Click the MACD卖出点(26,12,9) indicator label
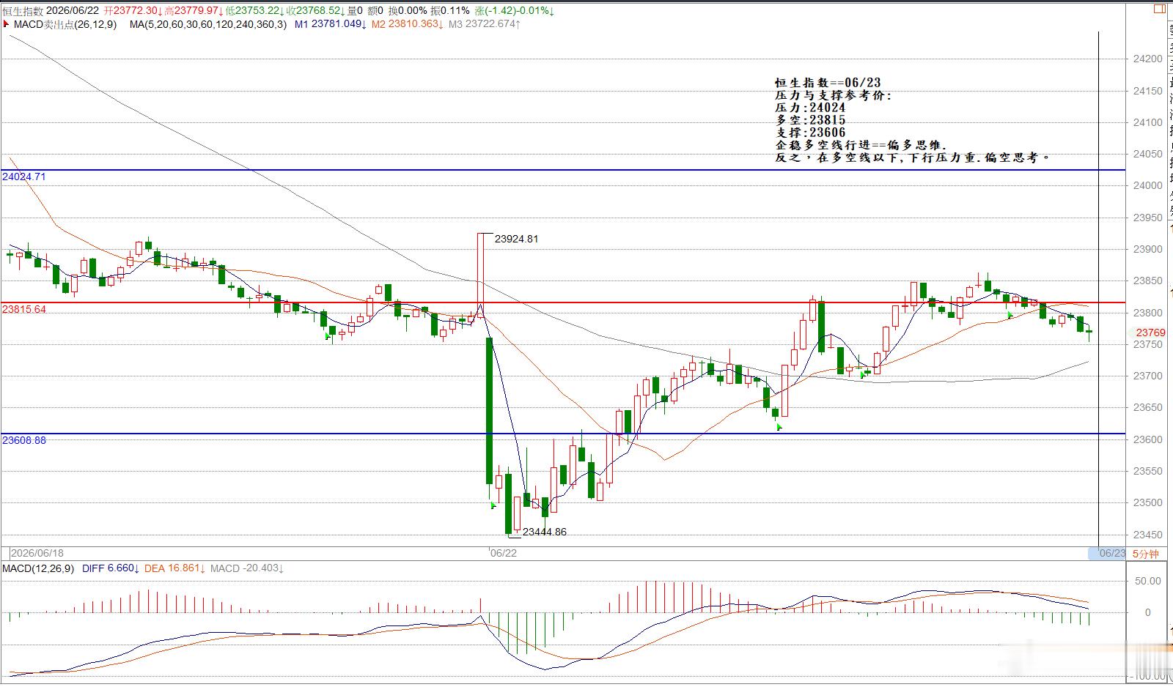Screen dimensions: 1173x687 64,24
